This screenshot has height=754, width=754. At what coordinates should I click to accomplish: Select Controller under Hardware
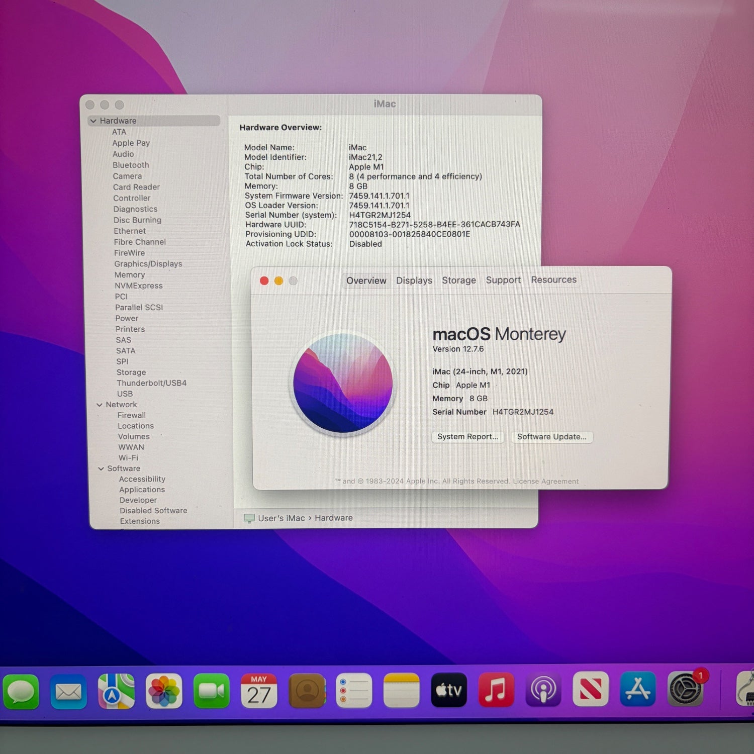[x=132, y=198]
